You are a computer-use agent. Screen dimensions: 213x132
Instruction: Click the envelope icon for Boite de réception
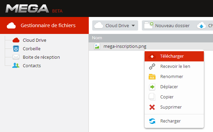pos(16,57)
